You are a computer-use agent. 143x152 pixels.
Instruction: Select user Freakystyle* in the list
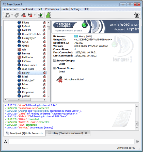coord(29,38)
